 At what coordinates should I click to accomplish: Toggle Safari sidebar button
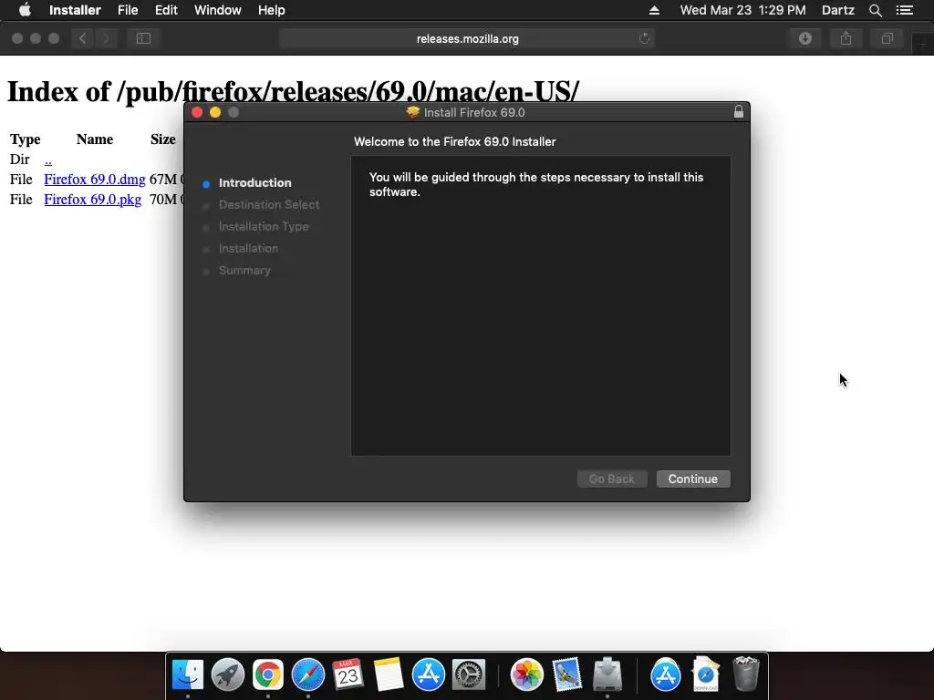point(143,38)
